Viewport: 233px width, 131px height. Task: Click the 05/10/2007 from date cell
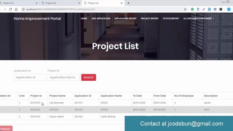(x=160, y=110)
